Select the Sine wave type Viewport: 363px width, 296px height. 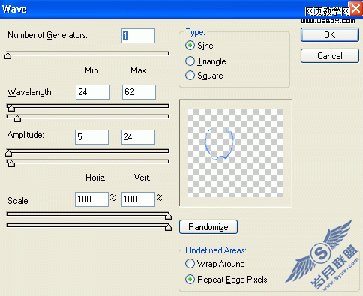(190, 46)
